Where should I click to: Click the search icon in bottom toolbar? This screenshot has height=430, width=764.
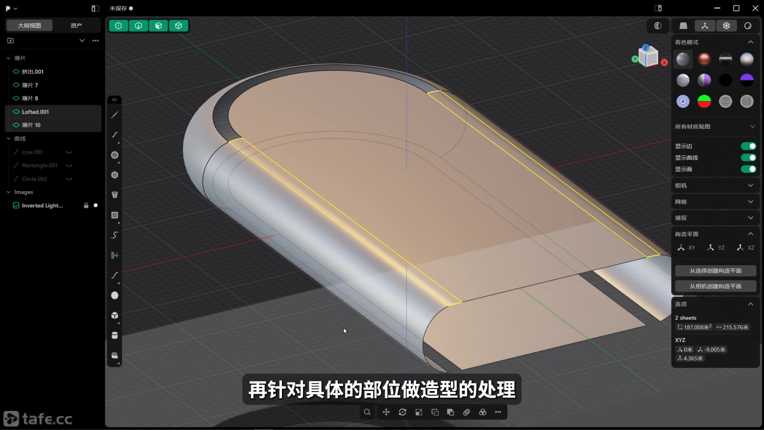[367, 412]
